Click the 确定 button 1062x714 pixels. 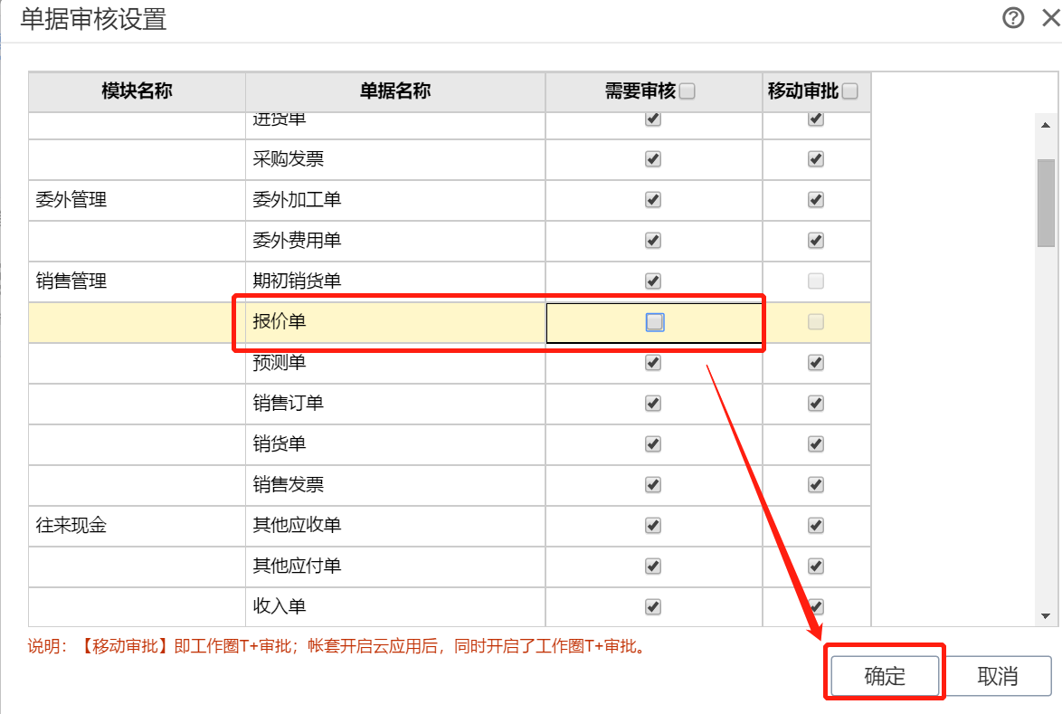pos(884,676)
